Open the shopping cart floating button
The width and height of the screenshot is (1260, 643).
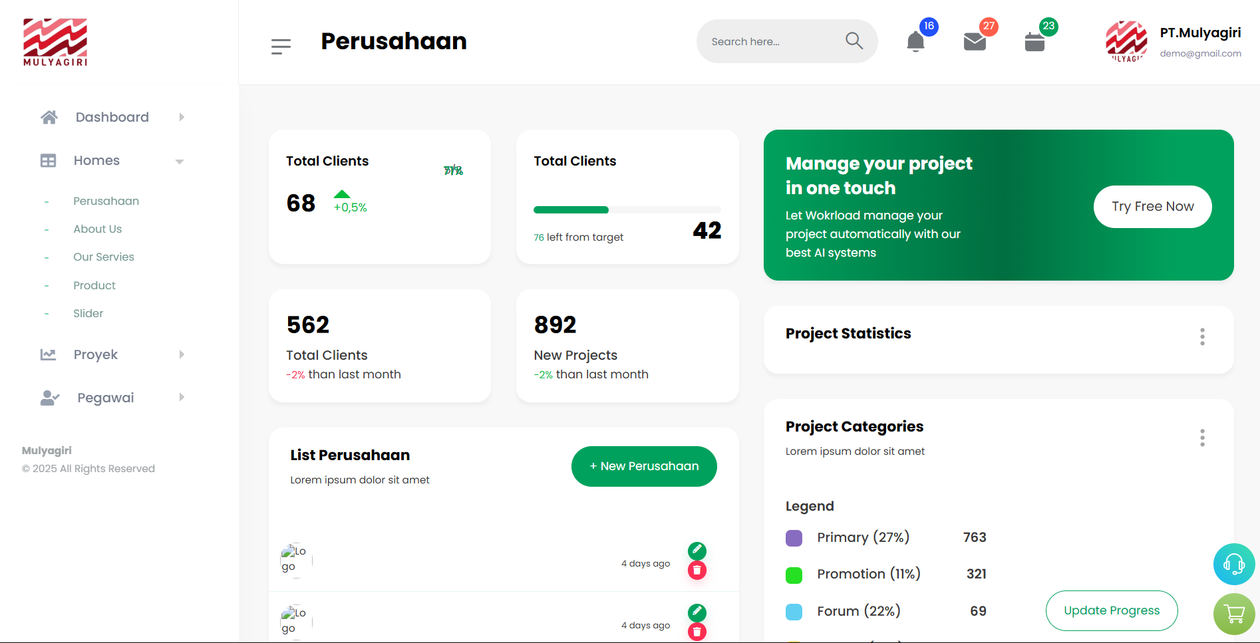(x=1233, y=614)
